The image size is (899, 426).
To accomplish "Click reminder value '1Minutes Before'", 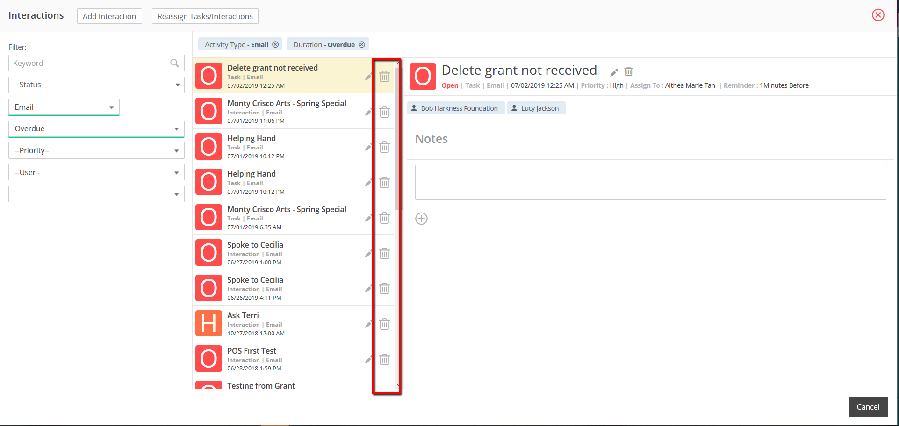I will [x=784, y=85].
